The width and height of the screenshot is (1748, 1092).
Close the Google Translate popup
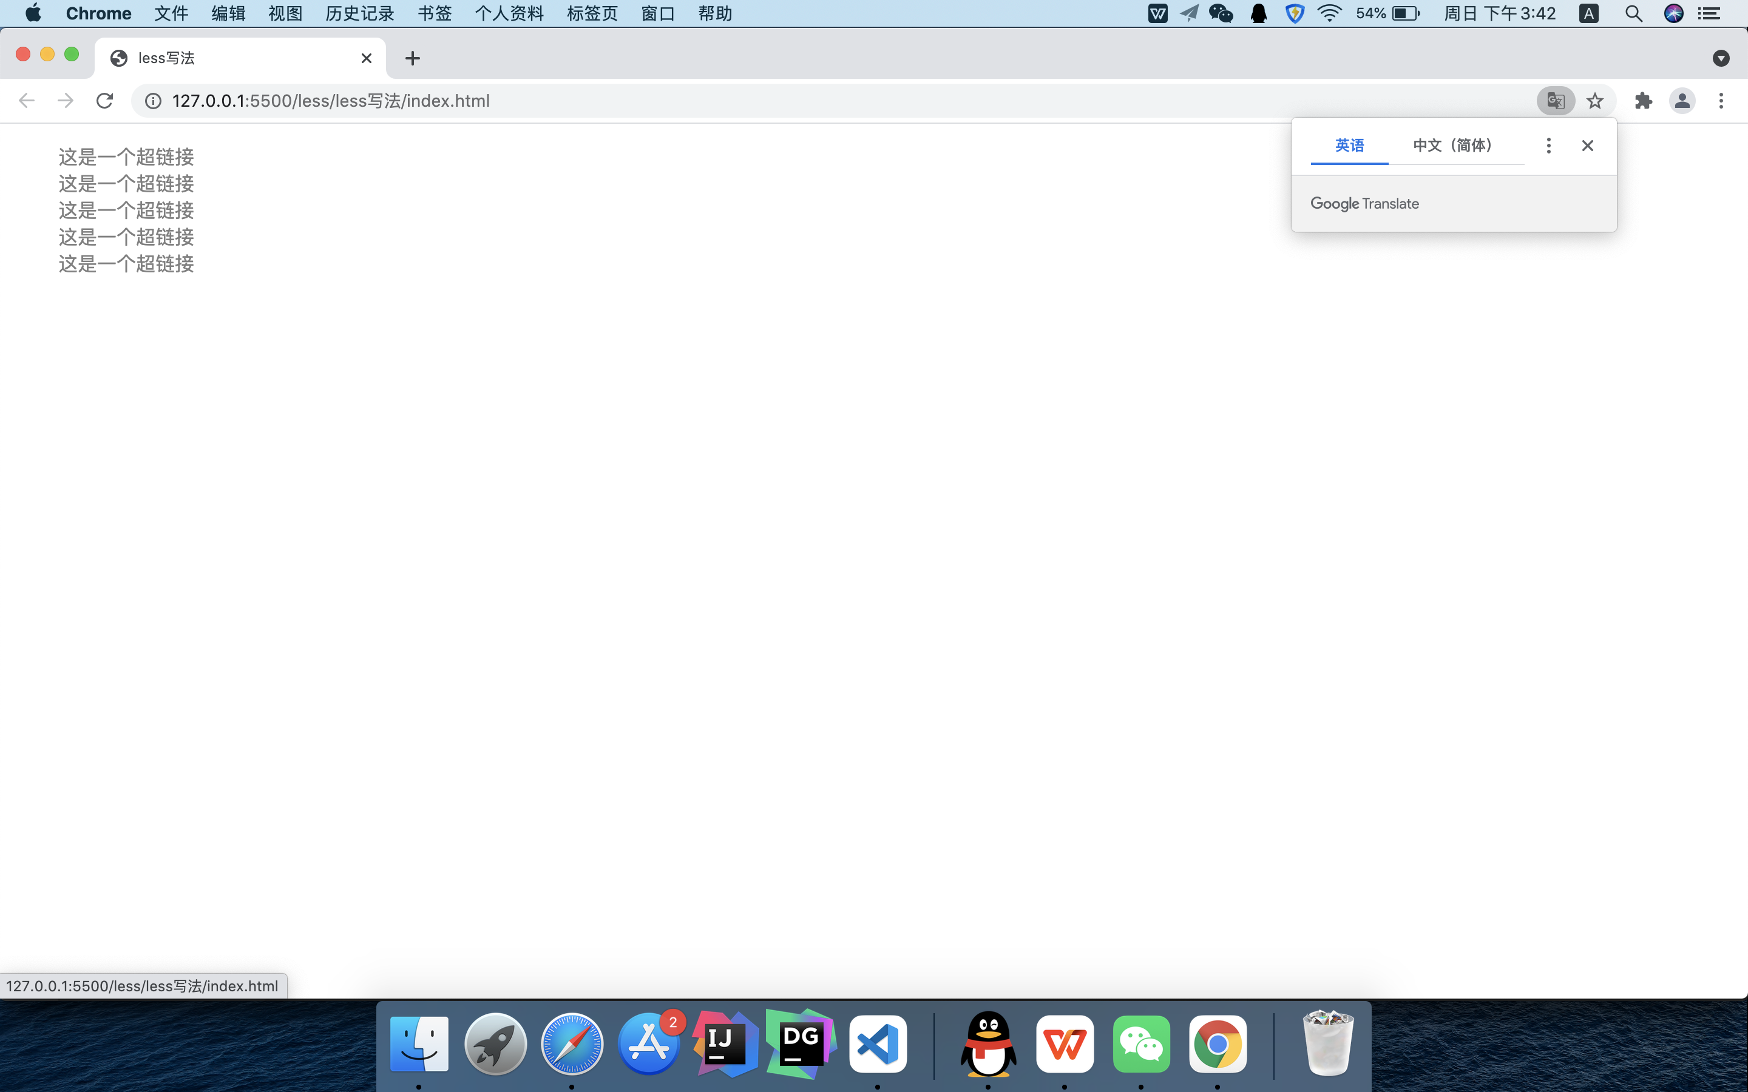1587,145
